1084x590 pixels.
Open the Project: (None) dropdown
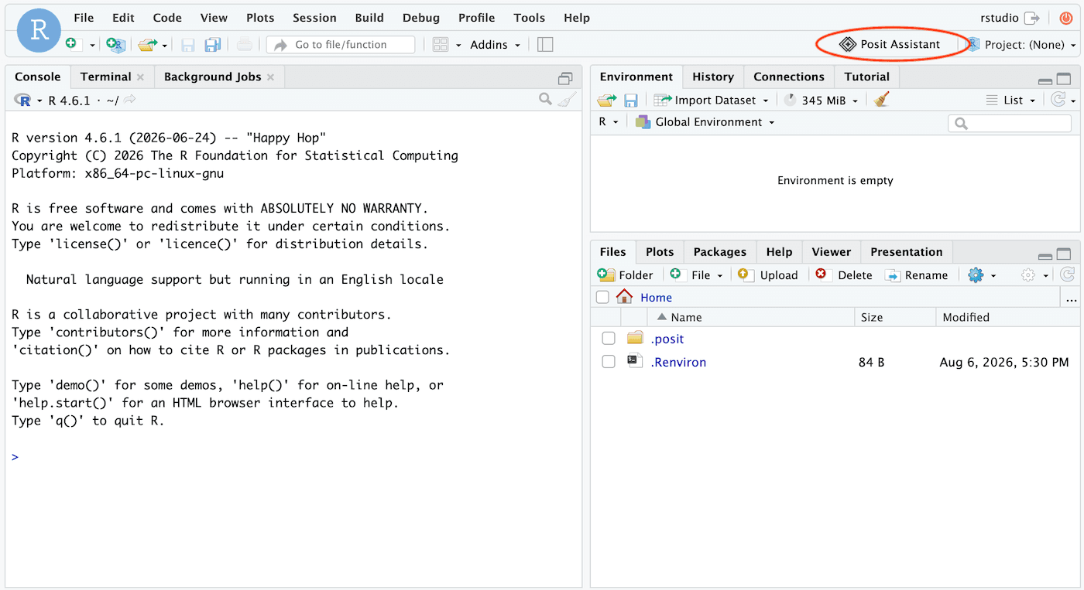1023,45
